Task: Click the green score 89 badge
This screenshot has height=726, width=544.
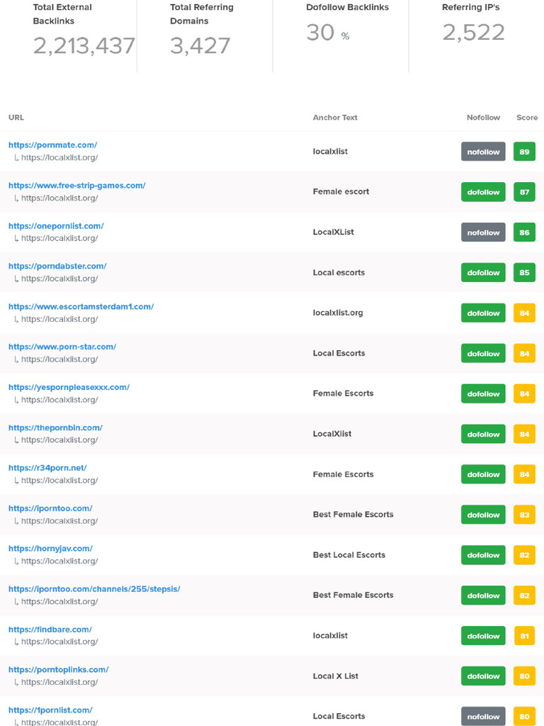Action: [x=524, y=152]
